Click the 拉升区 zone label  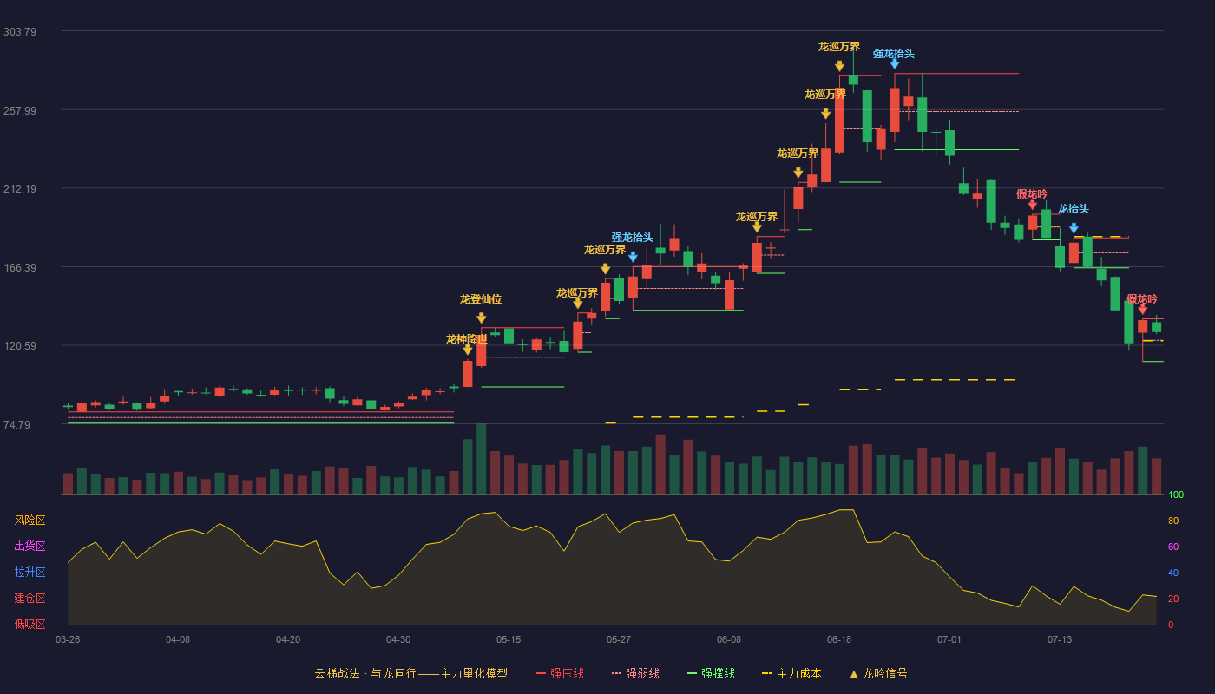pos(30,573)
